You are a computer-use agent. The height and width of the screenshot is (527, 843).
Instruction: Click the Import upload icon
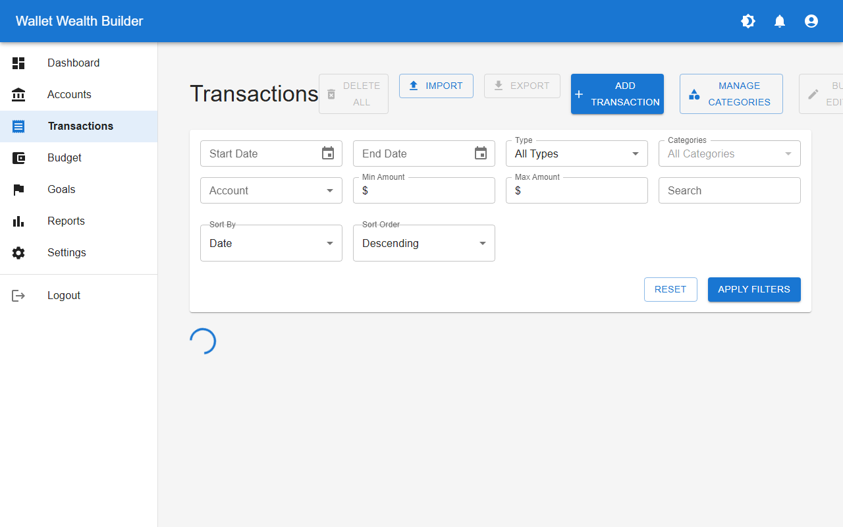click(414, 86)
